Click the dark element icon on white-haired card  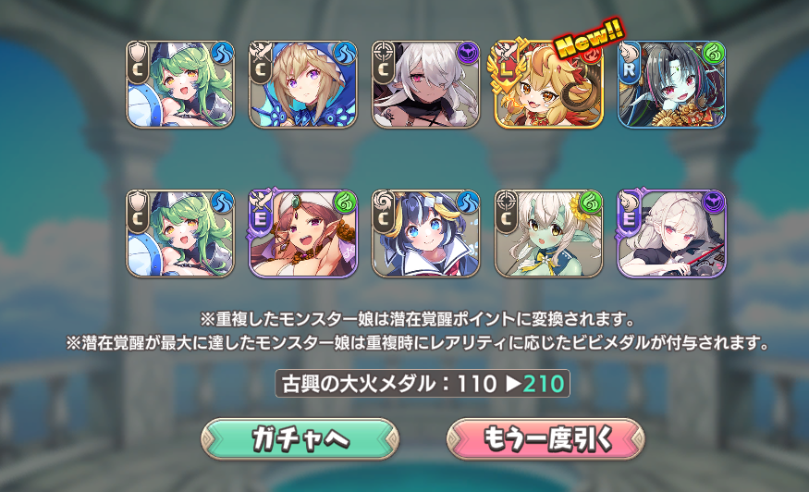[x=469, y=53]
